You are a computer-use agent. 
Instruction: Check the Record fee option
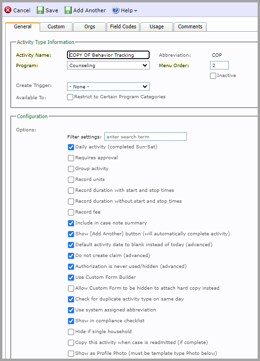(x=71, y=212)
